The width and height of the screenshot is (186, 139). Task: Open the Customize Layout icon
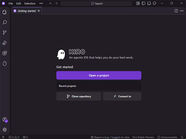point(138,3)
